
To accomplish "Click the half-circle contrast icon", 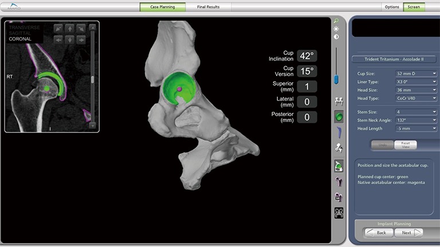I will click(336, 37).
